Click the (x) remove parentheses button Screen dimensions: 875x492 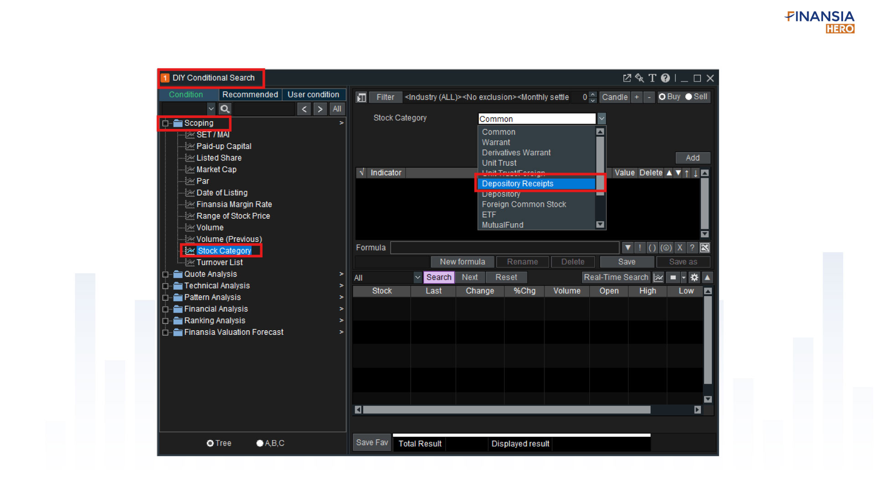tap(666, 248)
